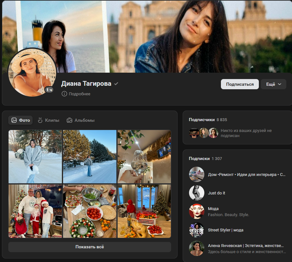View the wine glass photo thumbnail
The height and width of the screenshot is (262, 292).
coord(144,156)
